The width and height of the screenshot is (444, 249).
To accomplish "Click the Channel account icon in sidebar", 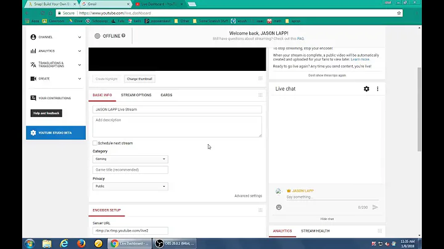I will point(33,37).
